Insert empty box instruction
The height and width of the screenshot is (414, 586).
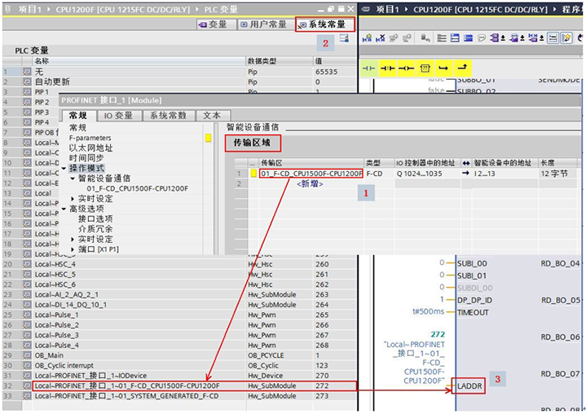click(x=425, y=68)
